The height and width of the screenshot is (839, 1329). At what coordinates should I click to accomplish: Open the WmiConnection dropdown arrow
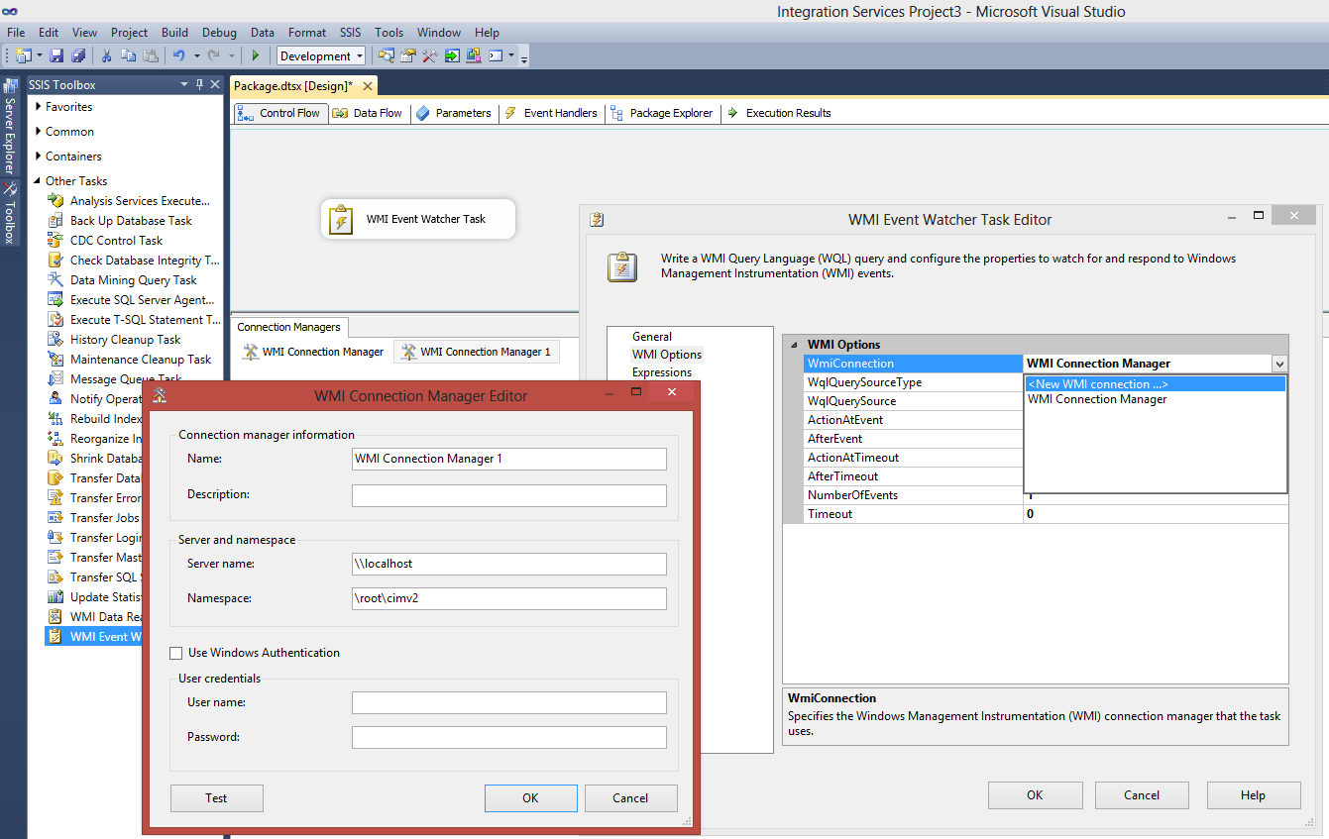point(1279,365)
